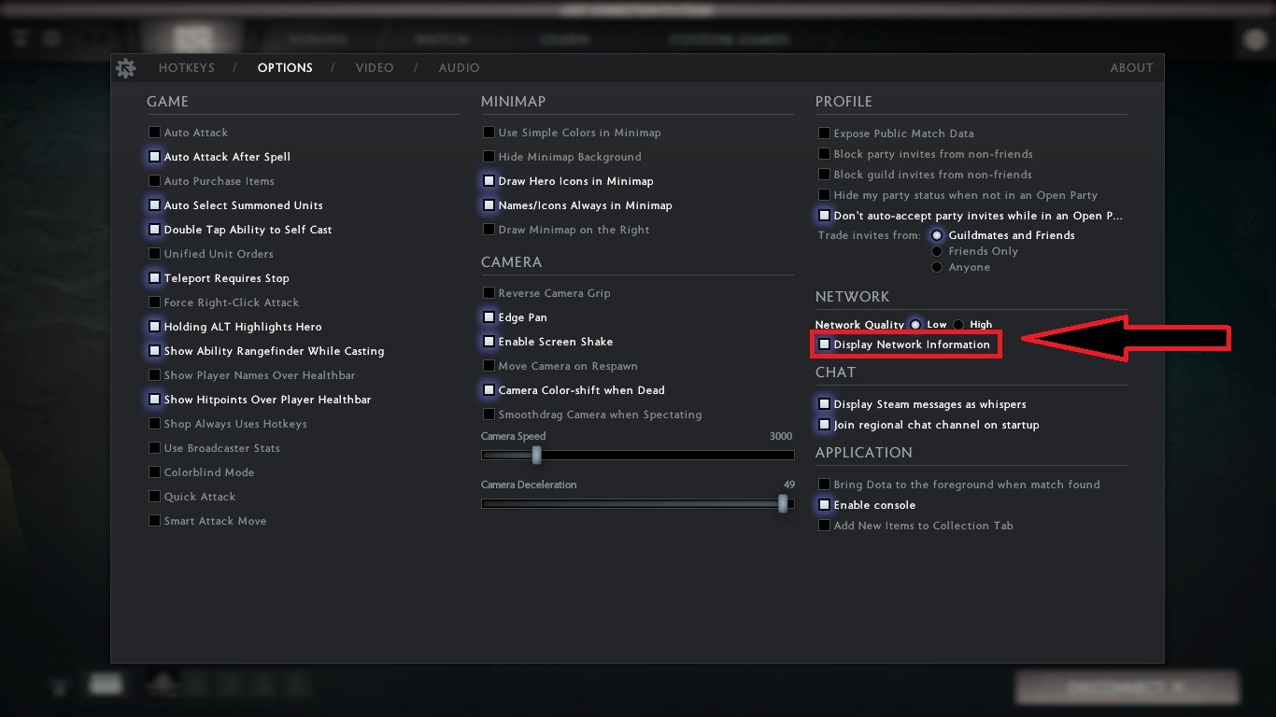Image resolution: width=1276 pixels, height=717 pixels.
Task: Check Use Simple Colors in Minimap
Action: [x=489, y=133]
